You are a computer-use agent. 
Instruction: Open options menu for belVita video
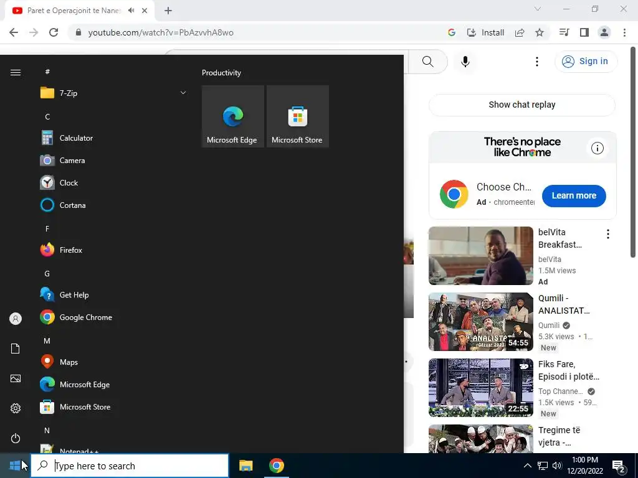pos(608,234)
